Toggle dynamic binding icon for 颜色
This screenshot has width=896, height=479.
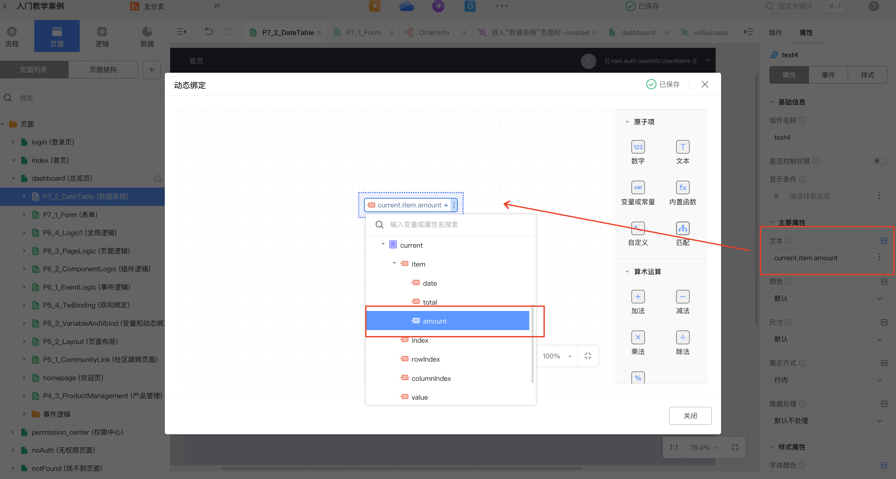884,281
